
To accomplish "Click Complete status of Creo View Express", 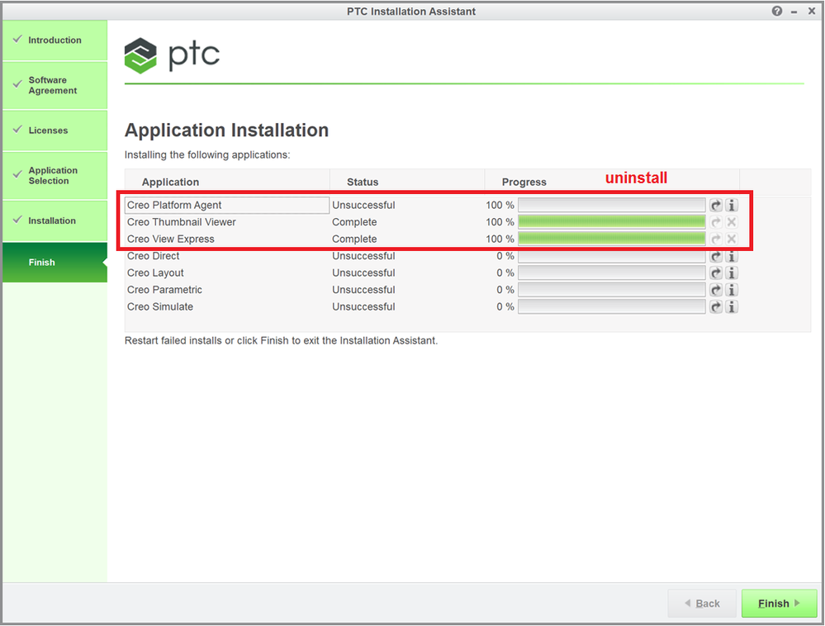I will pos(354,239).
